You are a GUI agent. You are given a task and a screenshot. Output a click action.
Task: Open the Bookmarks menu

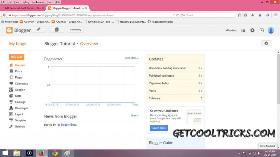pos(38,2)
